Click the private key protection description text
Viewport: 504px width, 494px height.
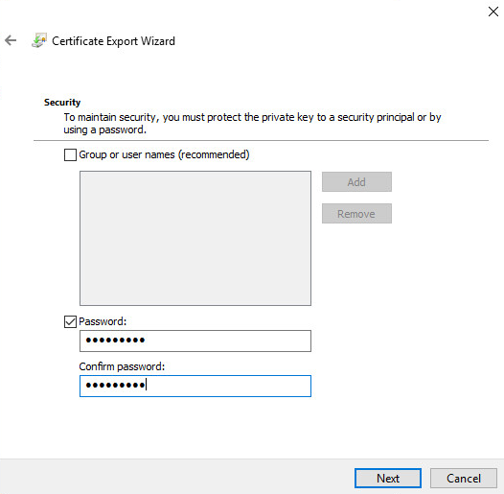click(252, 123)
